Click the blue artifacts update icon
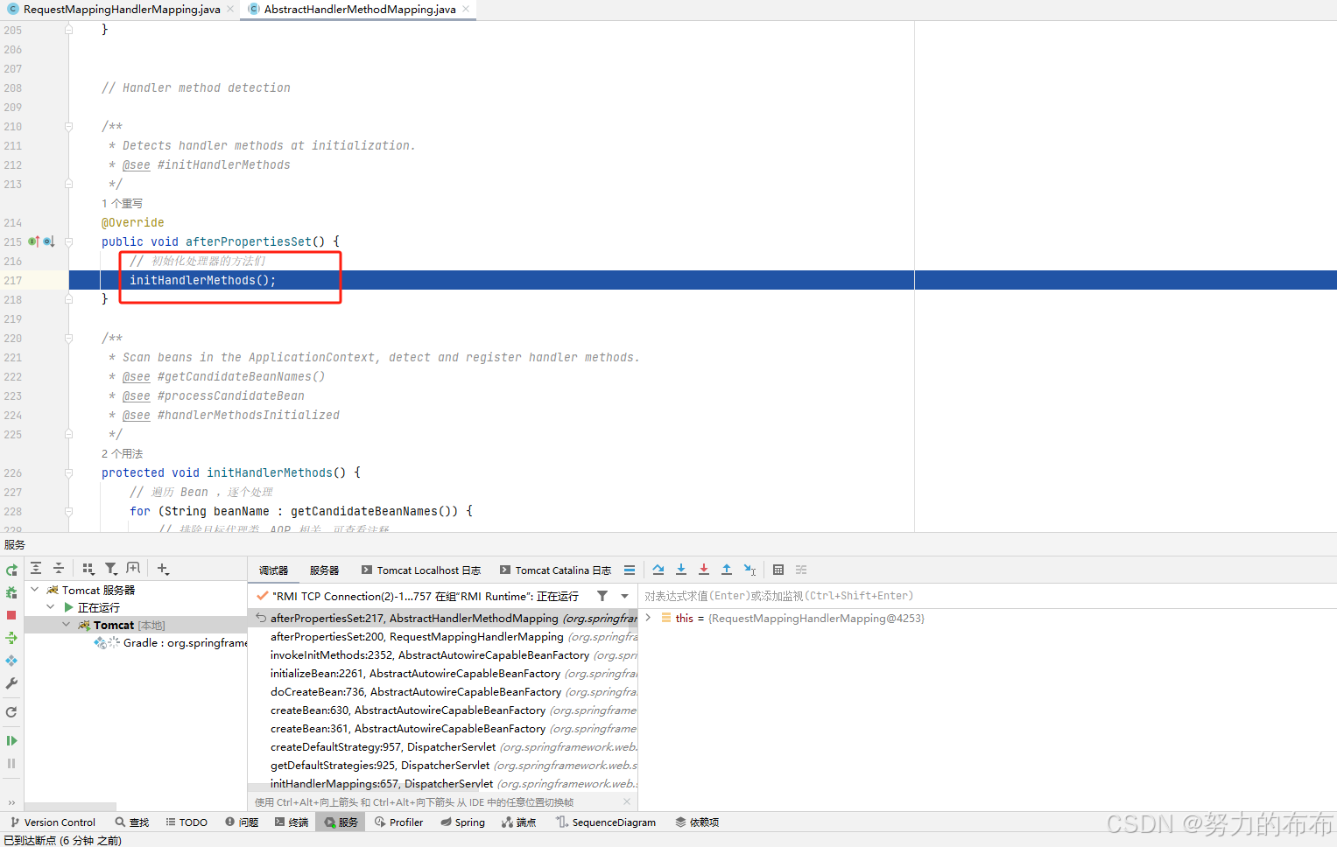Image resolution: width=1337 pixels, height=847 pixels. pos(11,661)
